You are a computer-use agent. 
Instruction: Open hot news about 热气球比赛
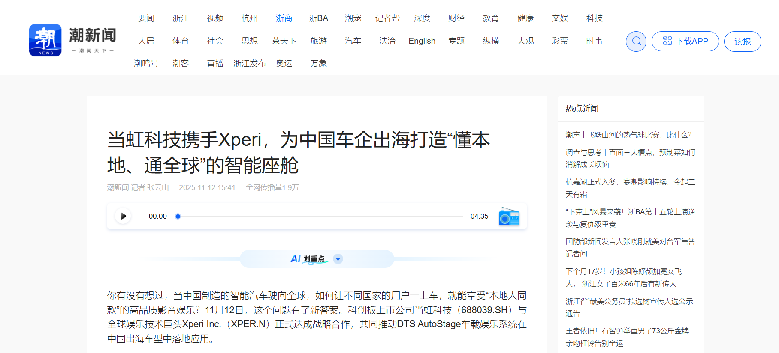628,135
